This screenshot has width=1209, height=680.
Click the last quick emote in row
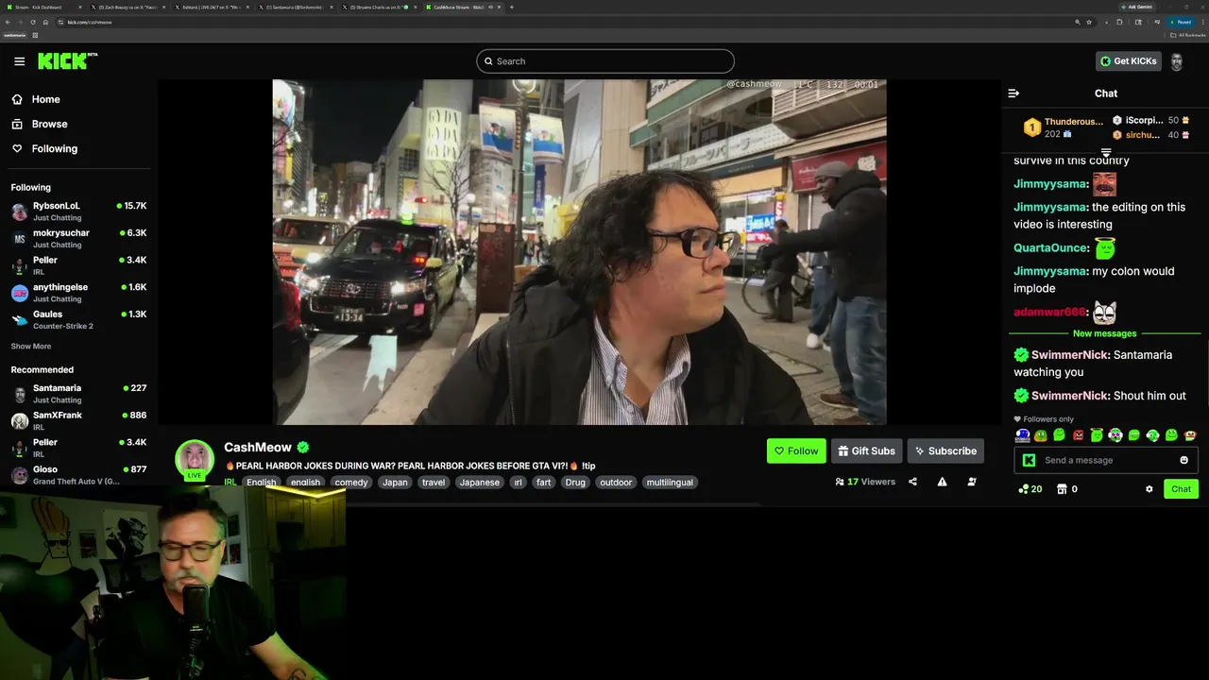click(x=1190, y=435)
